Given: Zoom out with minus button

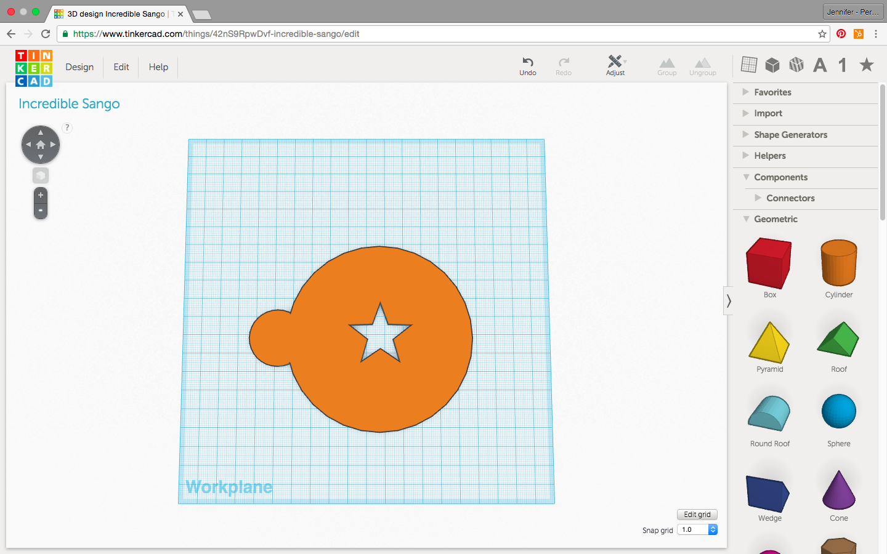Looking at the screenshot, I should pyautogui.click(x=41, y=211).
